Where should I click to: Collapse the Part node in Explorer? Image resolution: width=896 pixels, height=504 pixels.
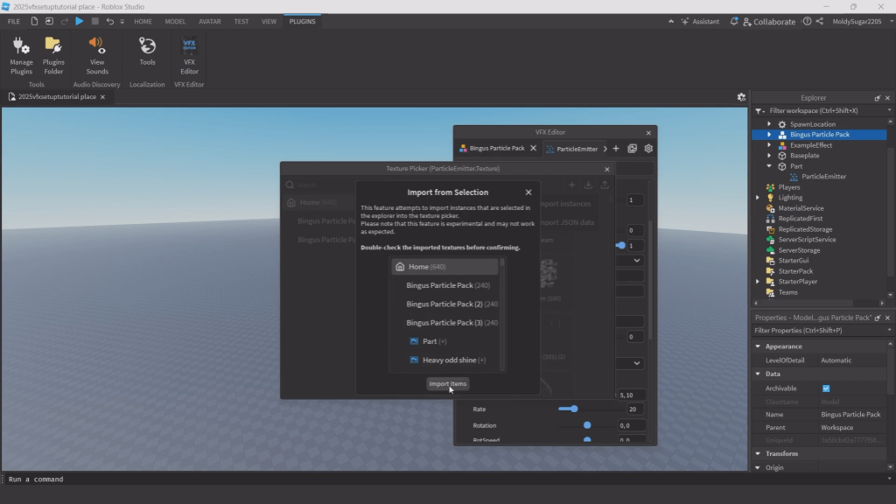point(769,166)
